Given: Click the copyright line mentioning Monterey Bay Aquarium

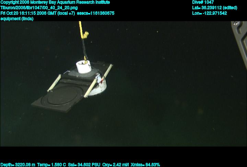Looking at the screenshot, I should (x=55, y=2).
